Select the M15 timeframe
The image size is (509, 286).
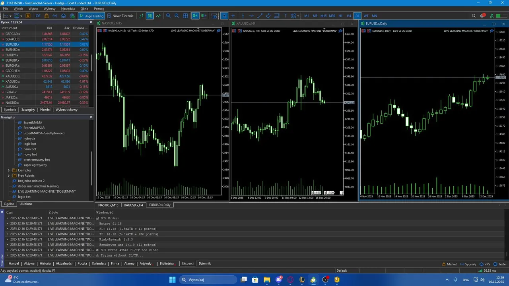pyautogui.click(x=324, y=16)
